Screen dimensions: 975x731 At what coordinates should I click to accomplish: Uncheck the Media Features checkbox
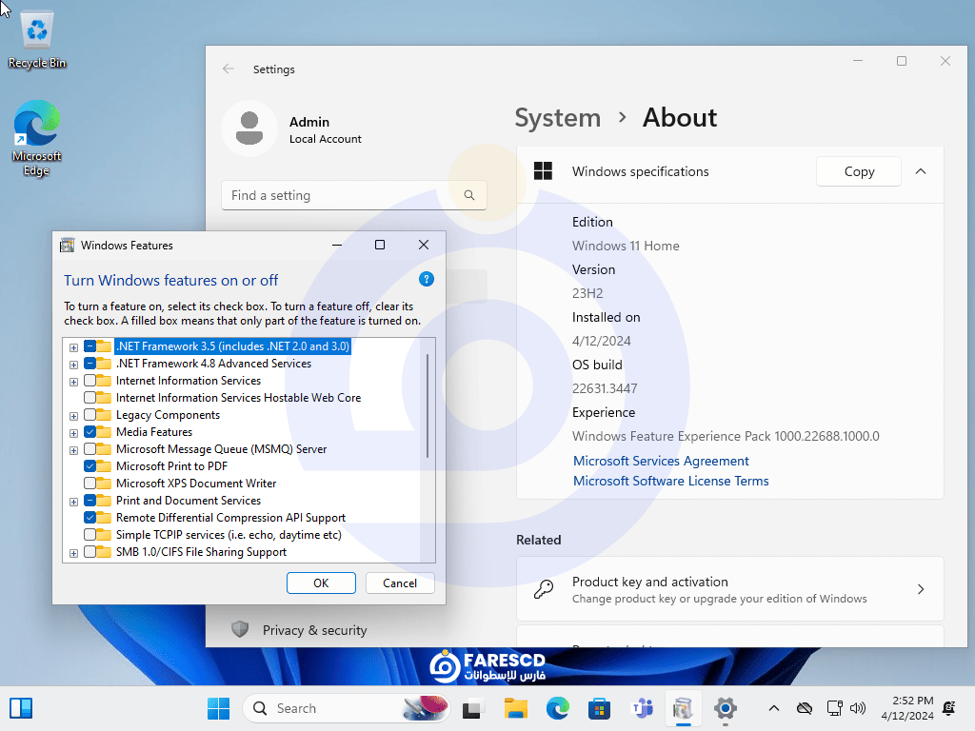tap(90, 432)
